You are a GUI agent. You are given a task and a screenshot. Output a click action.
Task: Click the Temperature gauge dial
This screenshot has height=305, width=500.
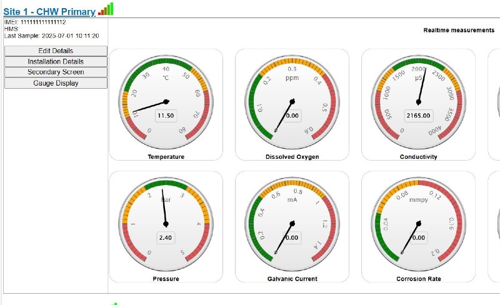coord(166,102)
